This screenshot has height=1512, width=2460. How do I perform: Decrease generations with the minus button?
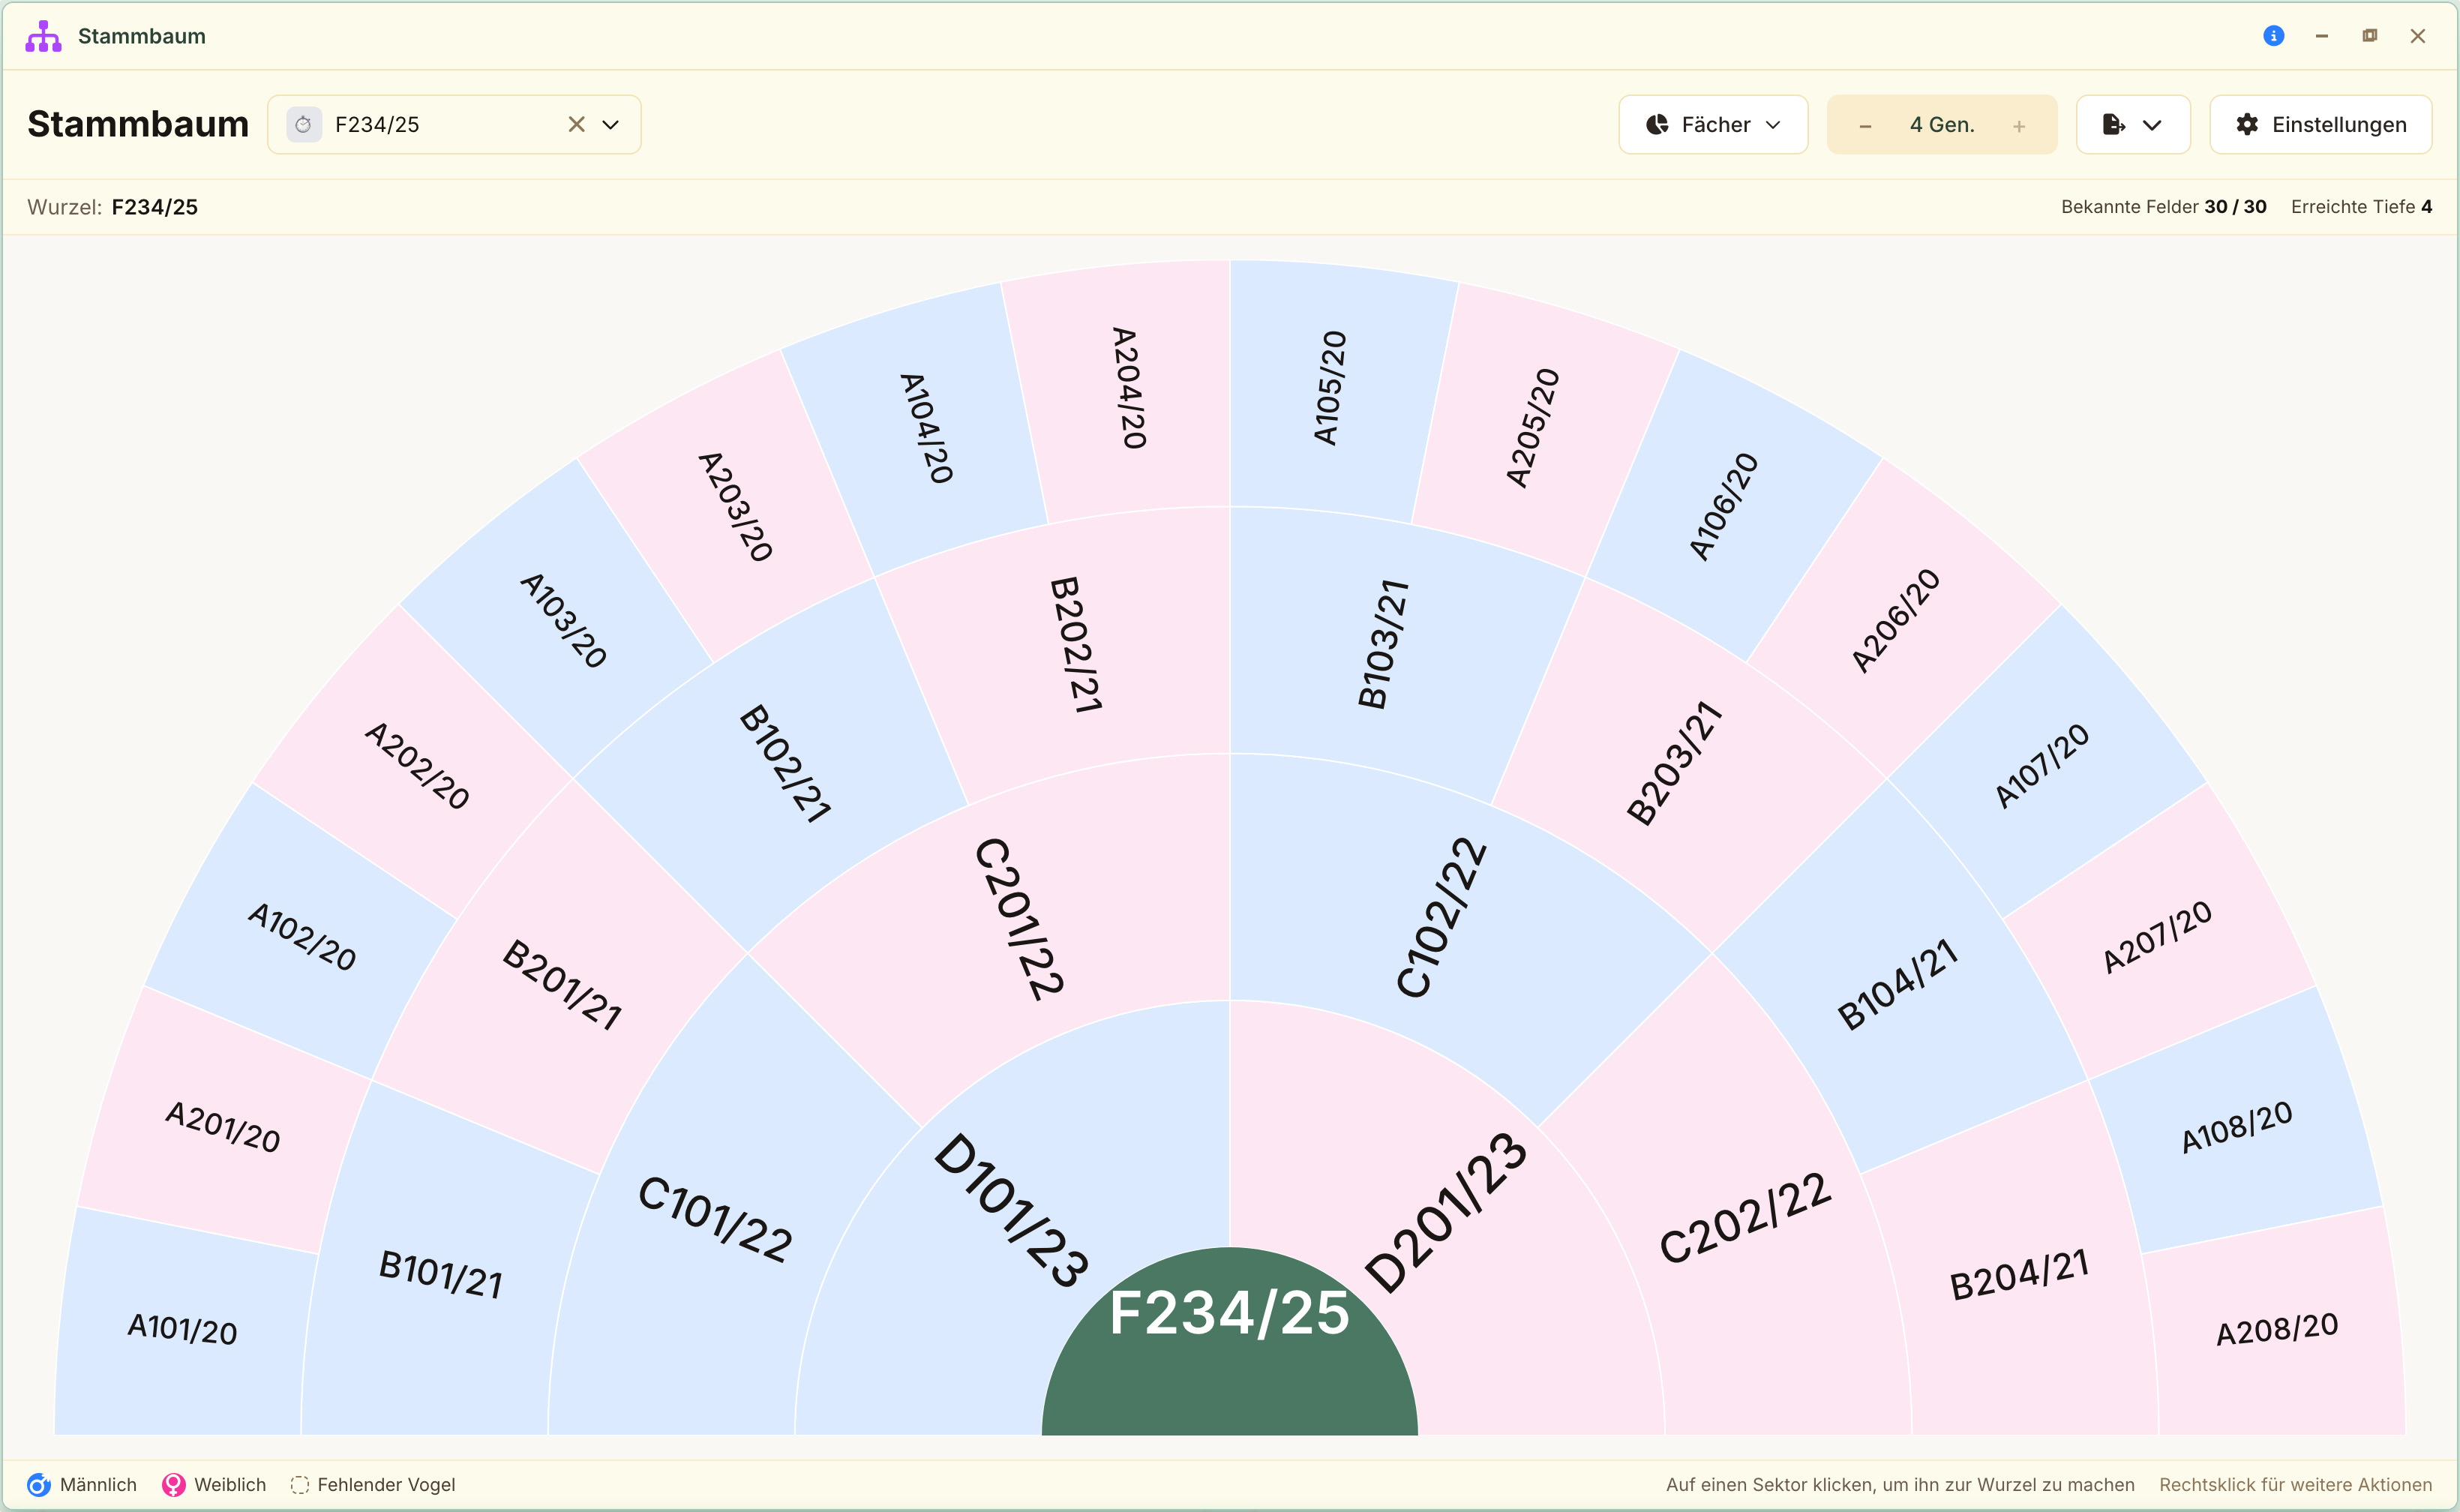coord(1864,125)
